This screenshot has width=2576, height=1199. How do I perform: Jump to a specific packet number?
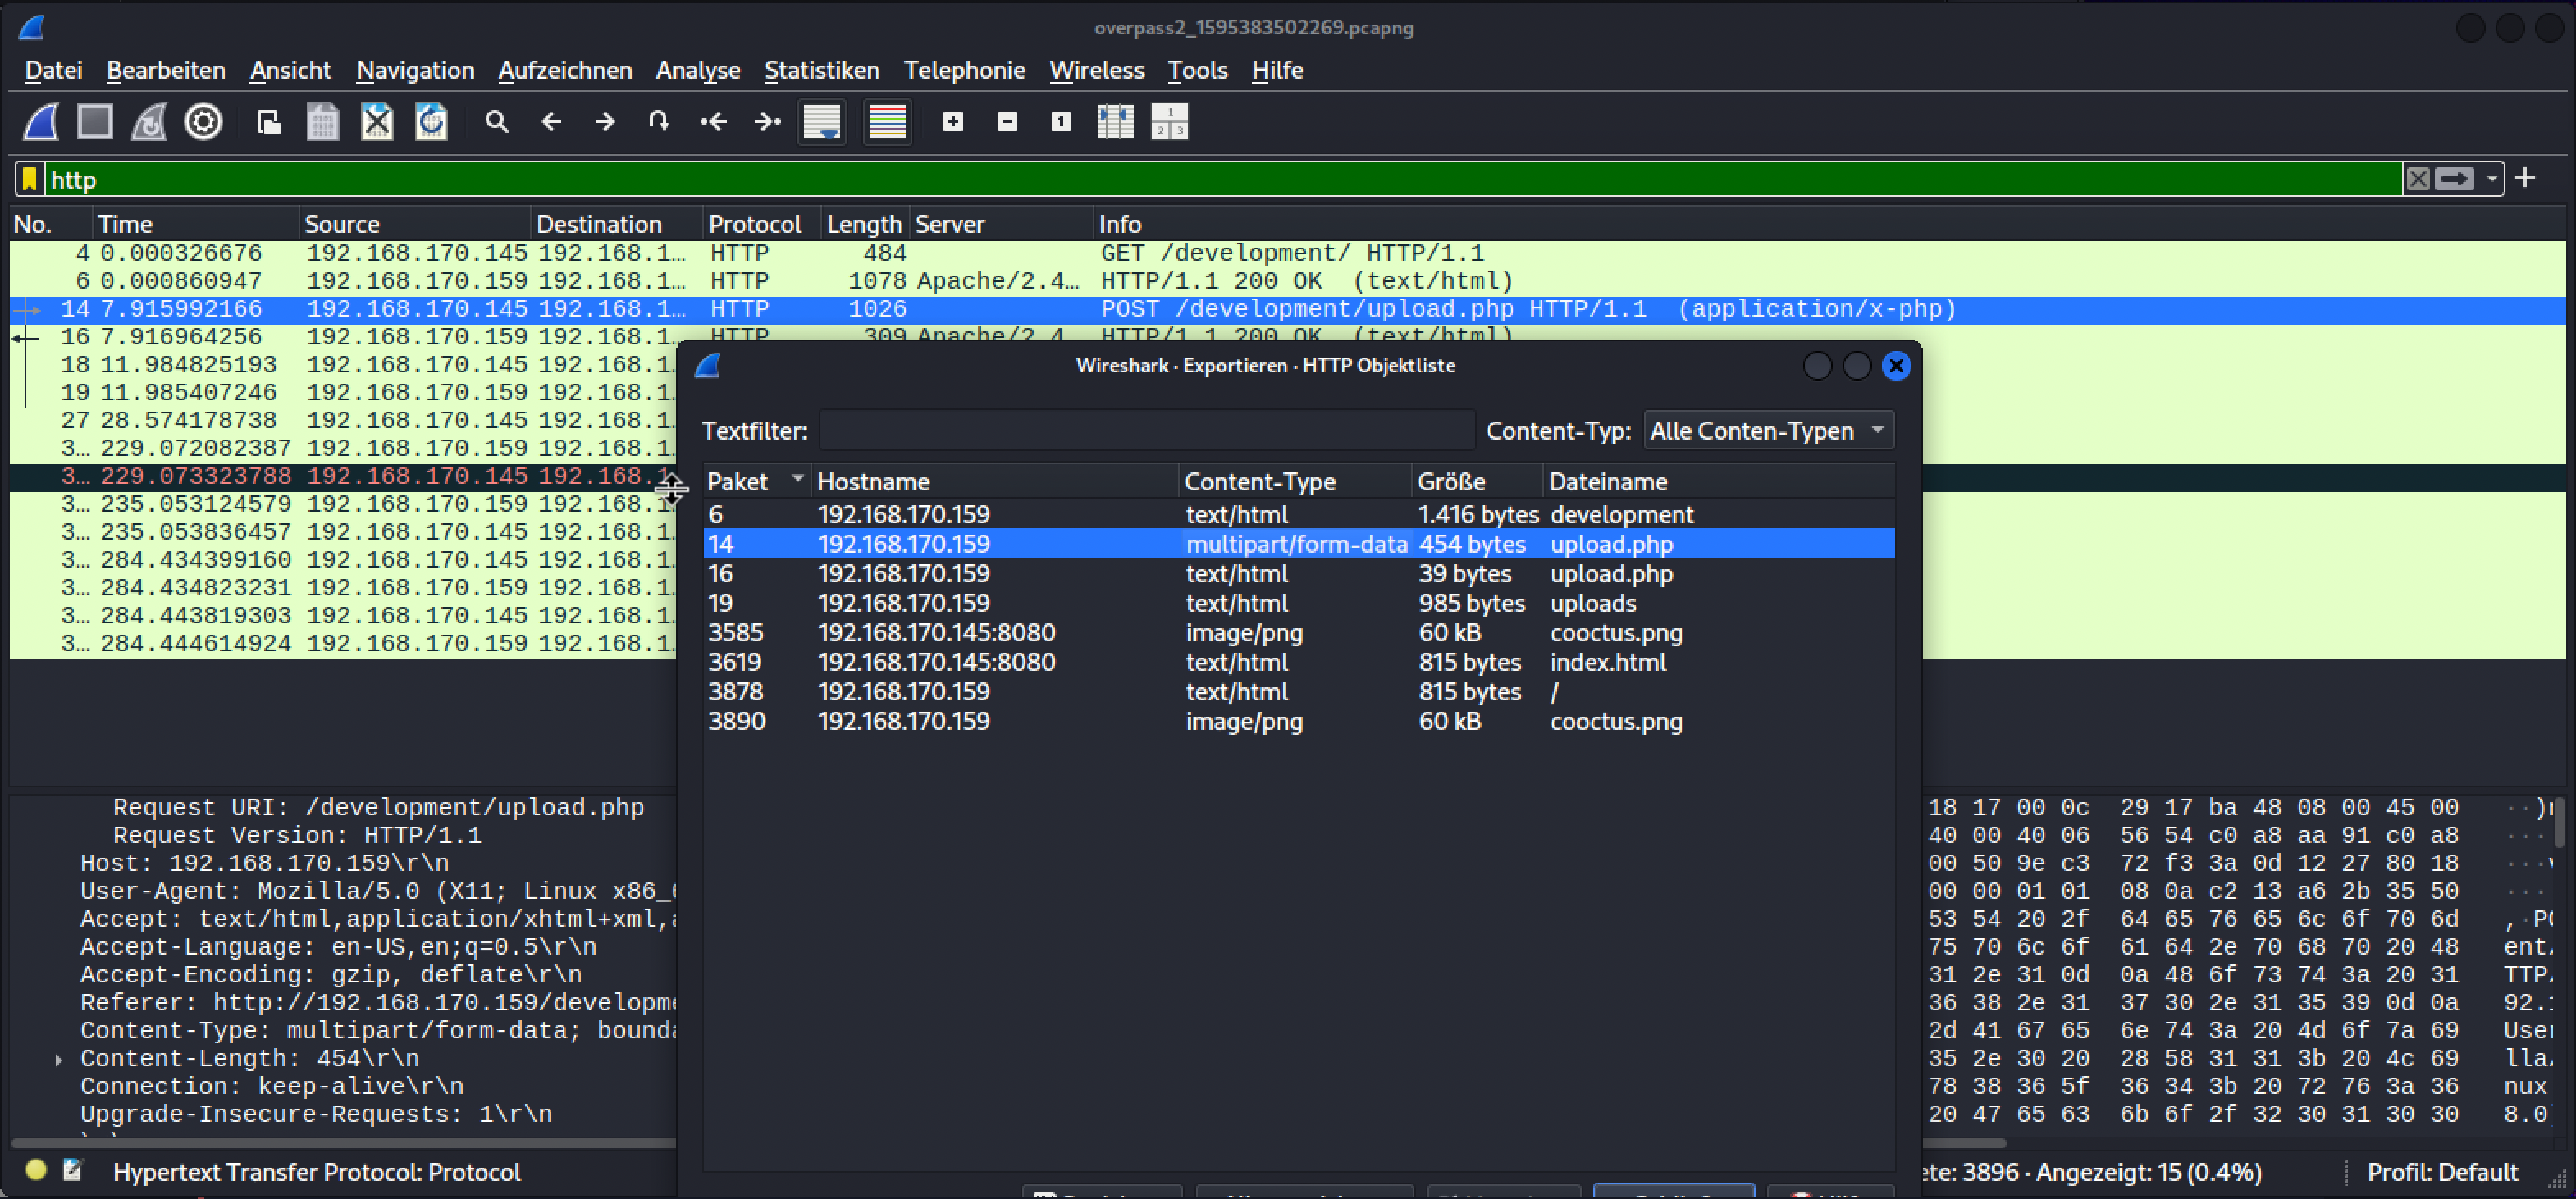659,122
